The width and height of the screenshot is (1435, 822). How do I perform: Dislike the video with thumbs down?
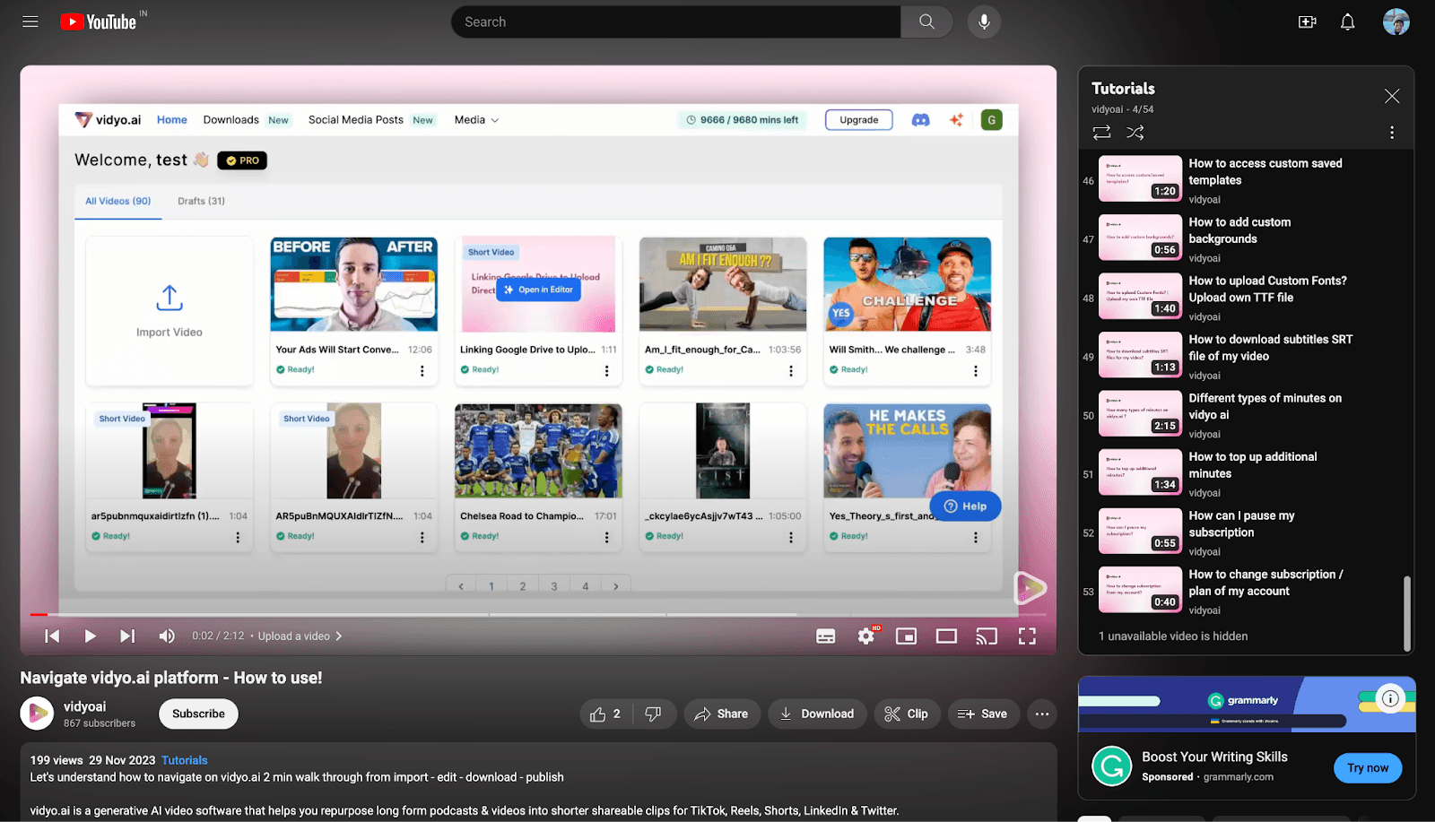click(x=654, y=714)
